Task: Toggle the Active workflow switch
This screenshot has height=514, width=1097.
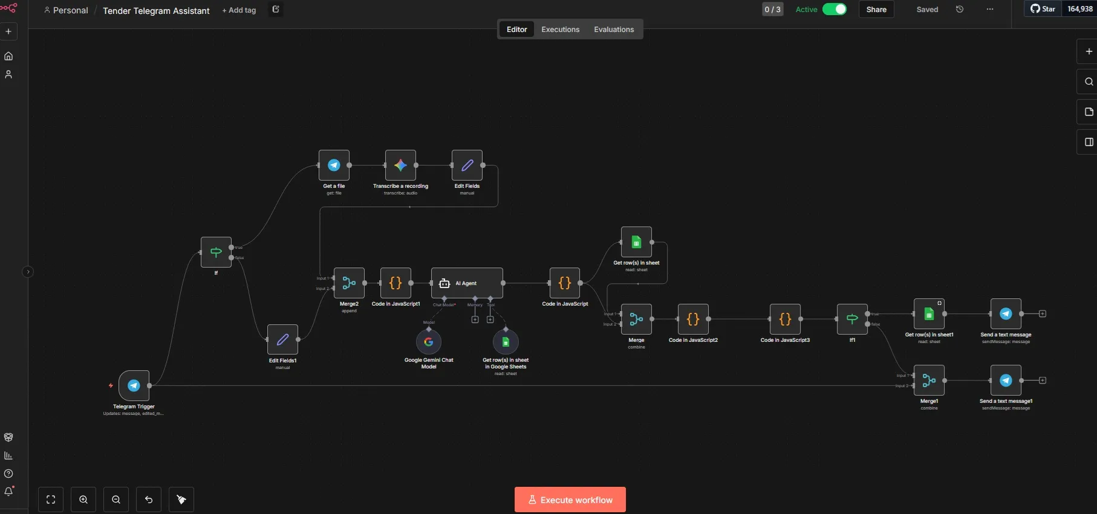Action: pyautogui.click(x=835, y=10)
